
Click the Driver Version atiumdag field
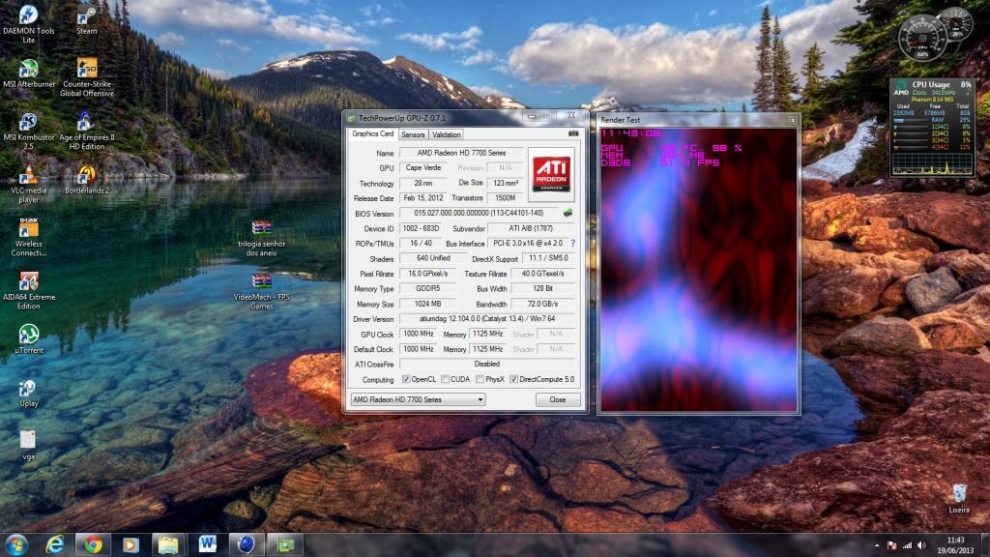tap(487, 319)
